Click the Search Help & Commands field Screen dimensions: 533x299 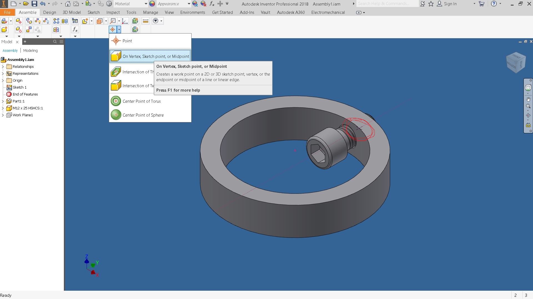point(387,4)
